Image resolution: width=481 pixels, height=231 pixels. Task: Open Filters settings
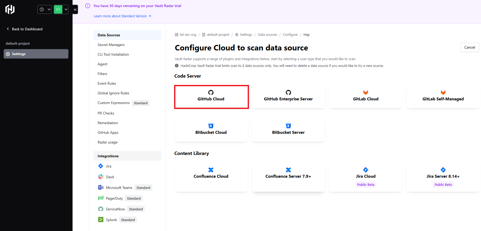coord(102,74)
